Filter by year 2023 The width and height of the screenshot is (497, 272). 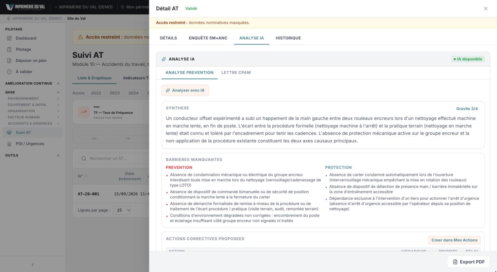[x=115, y=93]
